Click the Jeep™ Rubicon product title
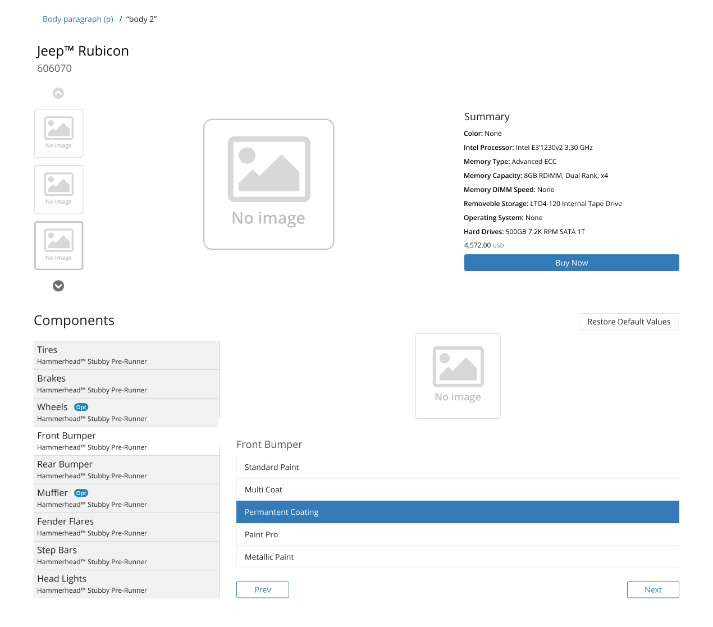Screen dimensions: 713x627 83,51
